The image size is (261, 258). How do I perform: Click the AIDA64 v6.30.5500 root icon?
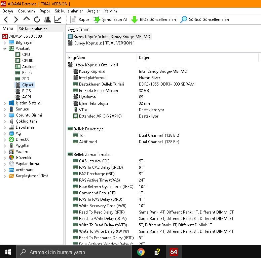coord(5,36)
